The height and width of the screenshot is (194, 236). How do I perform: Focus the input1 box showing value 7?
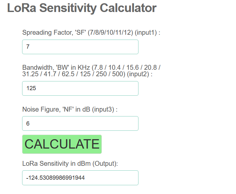pos(80,47)
